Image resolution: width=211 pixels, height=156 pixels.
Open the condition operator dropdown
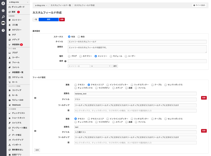coord(101,66)
